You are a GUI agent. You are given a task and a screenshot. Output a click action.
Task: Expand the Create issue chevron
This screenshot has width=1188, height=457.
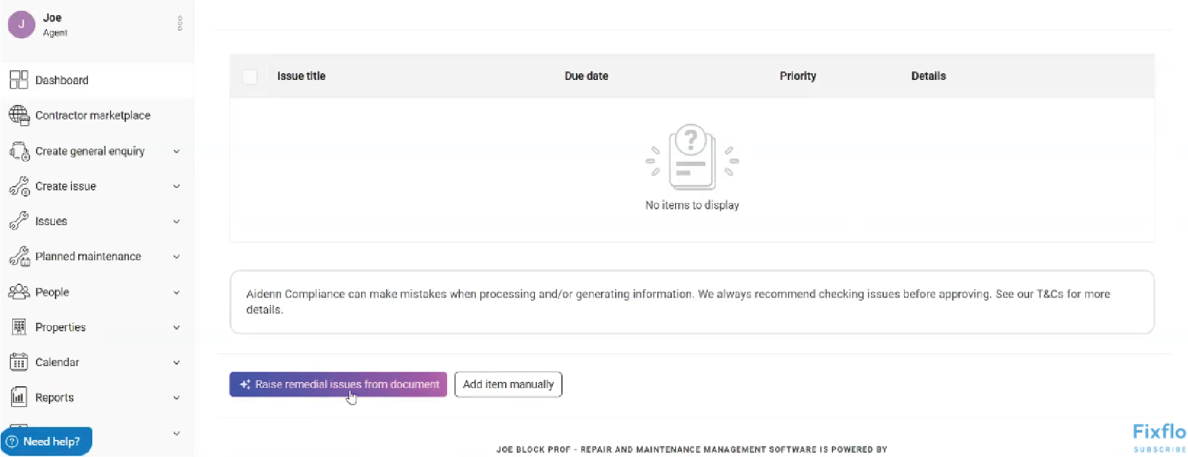click(177, 187)
